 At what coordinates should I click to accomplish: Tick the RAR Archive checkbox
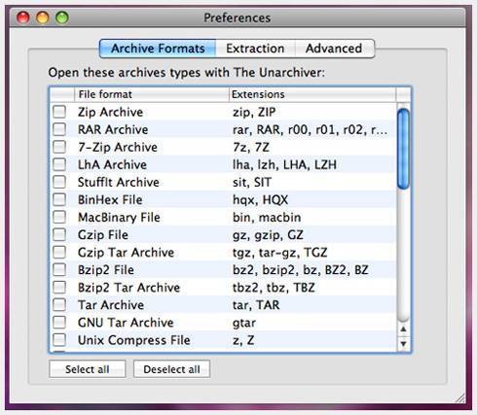59,129
